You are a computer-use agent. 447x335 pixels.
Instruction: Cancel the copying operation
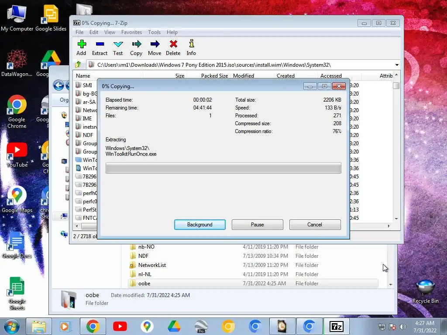tap(315, 225)
